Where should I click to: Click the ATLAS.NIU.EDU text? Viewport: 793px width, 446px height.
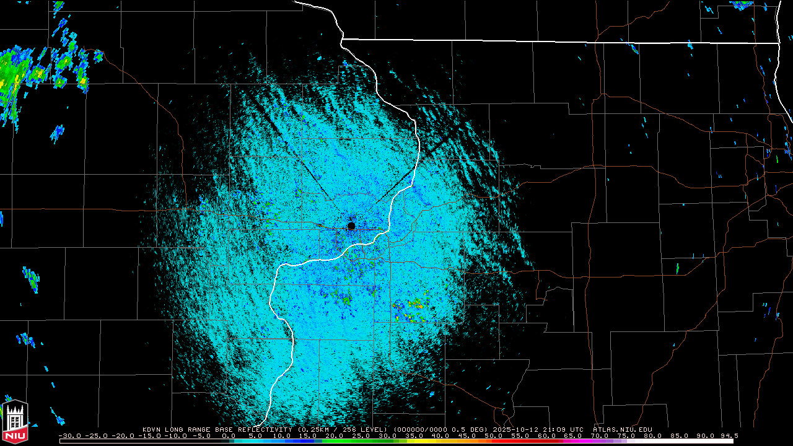click(622, 429)
